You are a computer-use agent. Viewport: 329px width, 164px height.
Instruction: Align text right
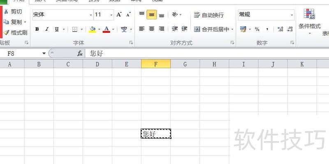161,29
